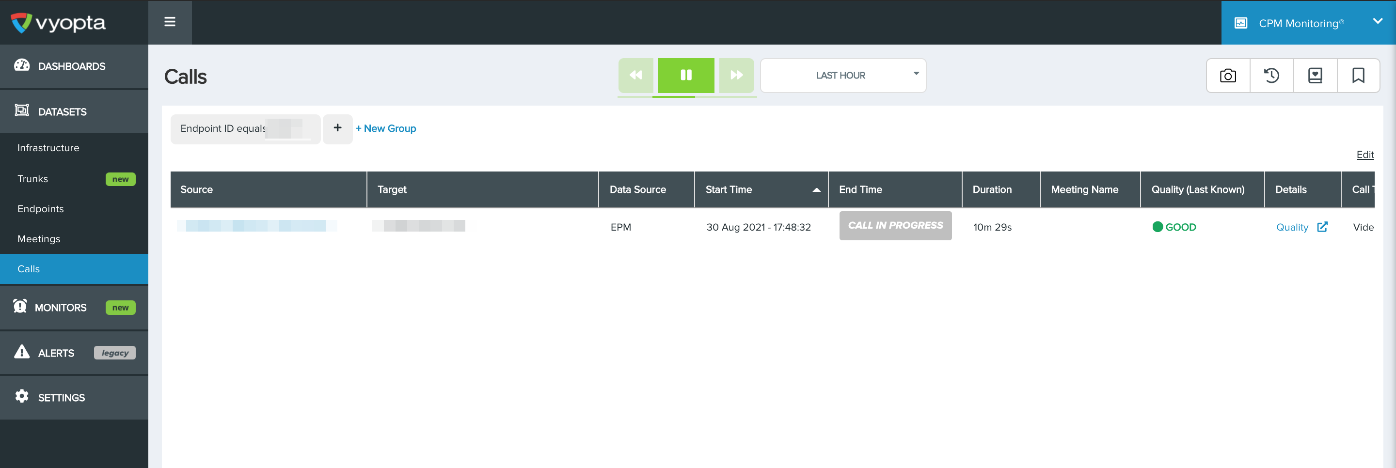Open the Dashboards section
This screenshot has width=1396, height=468.
click(x=74, y=66)
